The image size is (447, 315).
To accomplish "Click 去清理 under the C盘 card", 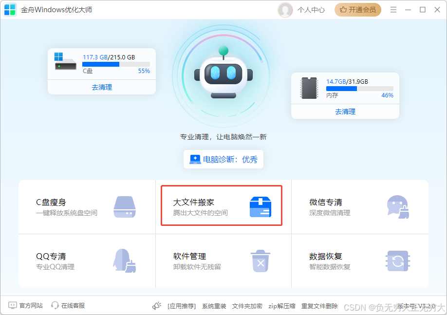I will click(x=102, y=87).
